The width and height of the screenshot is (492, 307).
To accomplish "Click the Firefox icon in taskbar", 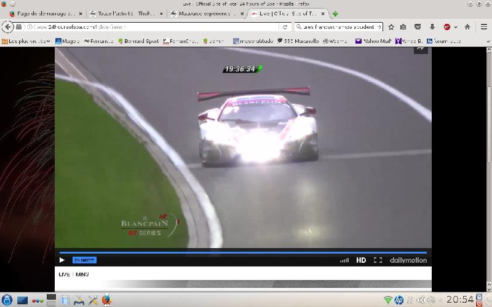I will point(106,300).
